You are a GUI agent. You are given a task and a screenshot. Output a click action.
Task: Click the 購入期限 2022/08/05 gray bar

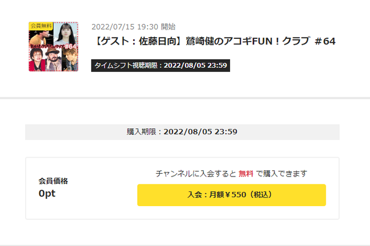pos(182,132)
